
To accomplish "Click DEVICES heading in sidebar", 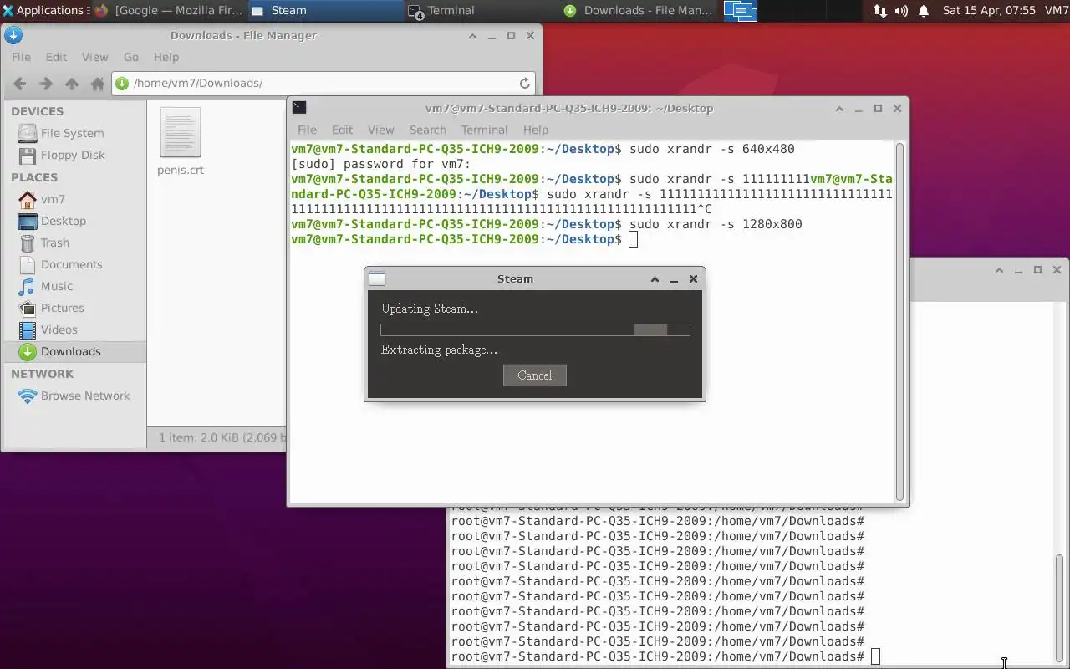I will 37,111.
